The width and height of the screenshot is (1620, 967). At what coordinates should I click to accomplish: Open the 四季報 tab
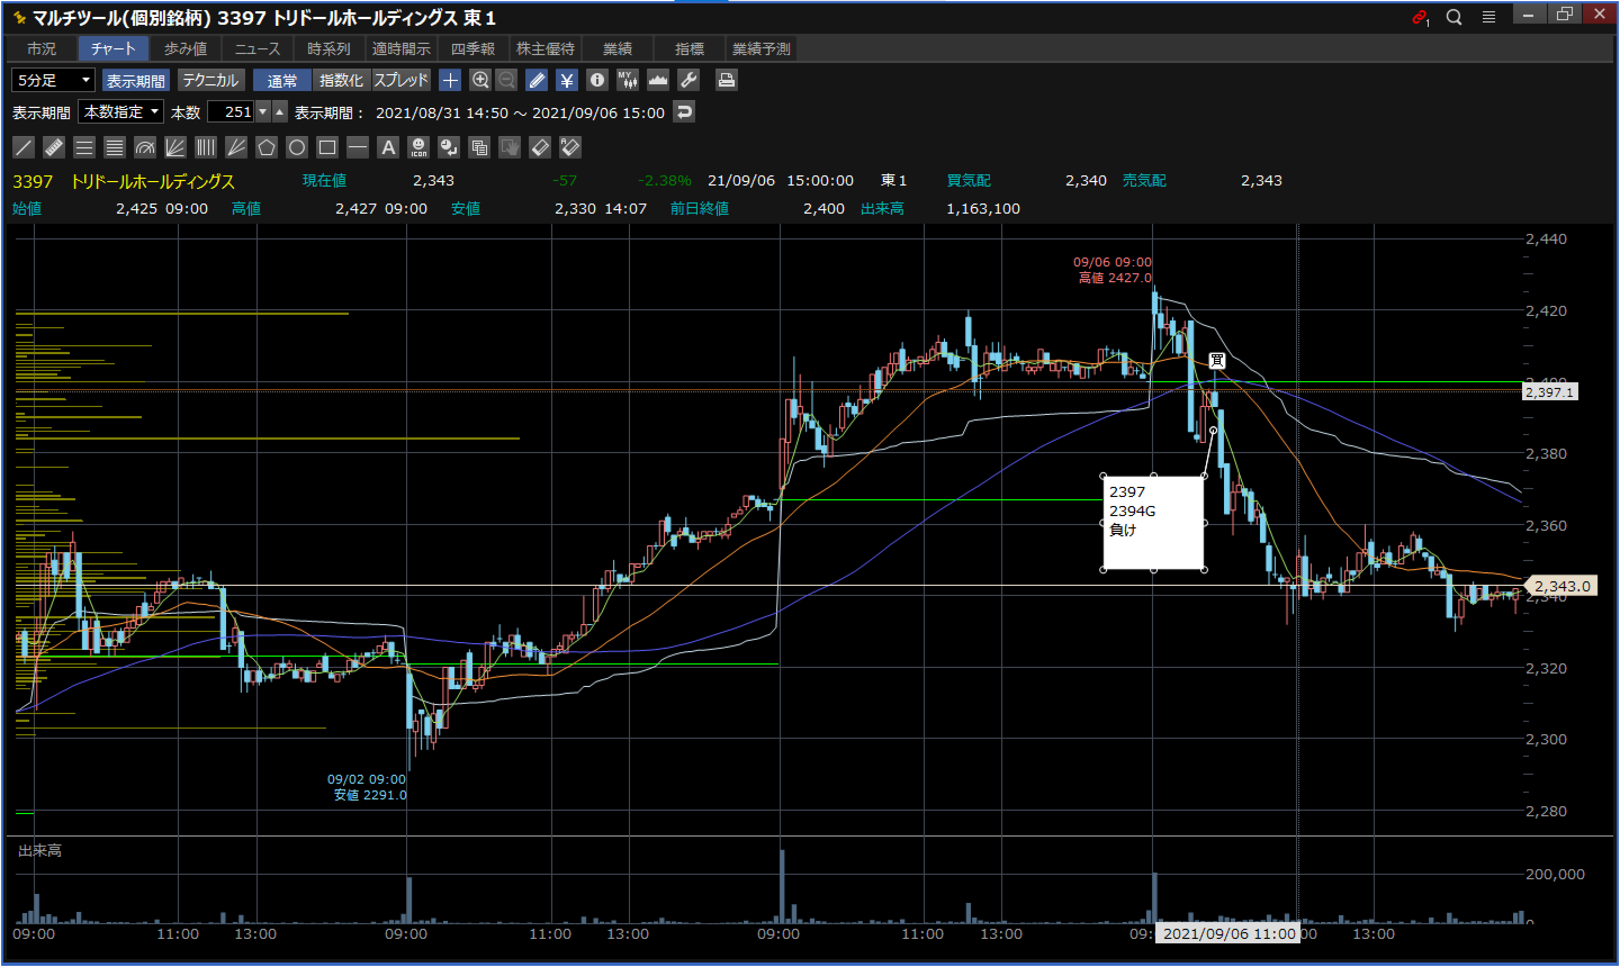[472, 49]
